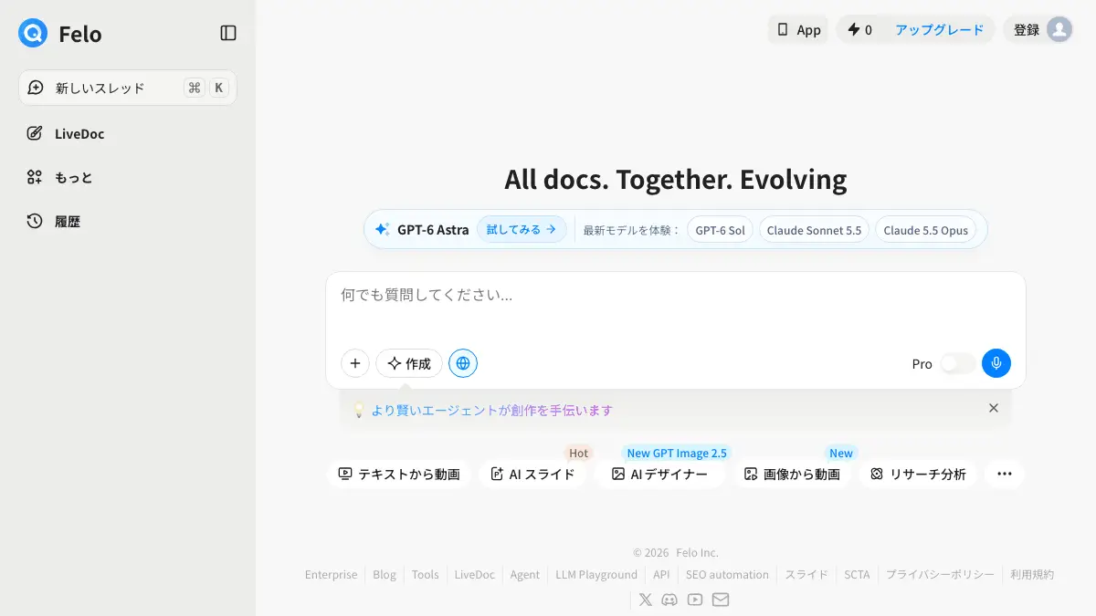1096x616 pixels.
Task: Open the Blog footer link
Action: pyautogui.click(x=385, y=575)
